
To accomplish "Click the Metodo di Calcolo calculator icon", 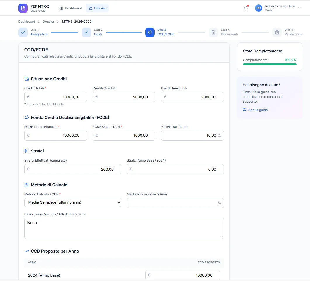I will tap(27, 185).
